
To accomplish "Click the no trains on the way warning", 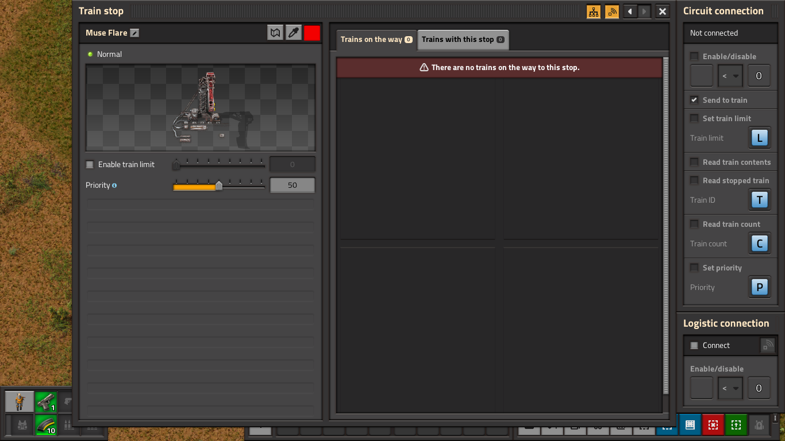I will (499, 67).
